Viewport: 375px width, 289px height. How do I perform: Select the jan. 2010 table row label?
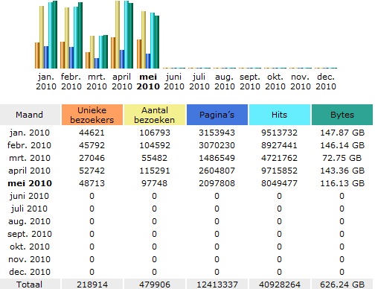[x=30, y=133]
